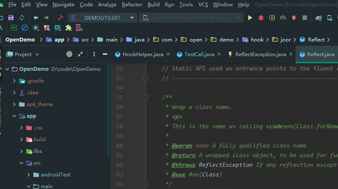
Task: Open the Profile app gauge icon
Action: tap(283, 18)
